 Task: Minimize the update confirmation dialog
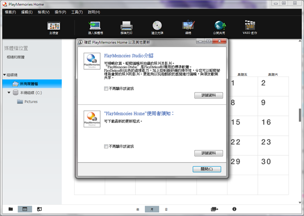pyautogui.click(x=200, y=41)
